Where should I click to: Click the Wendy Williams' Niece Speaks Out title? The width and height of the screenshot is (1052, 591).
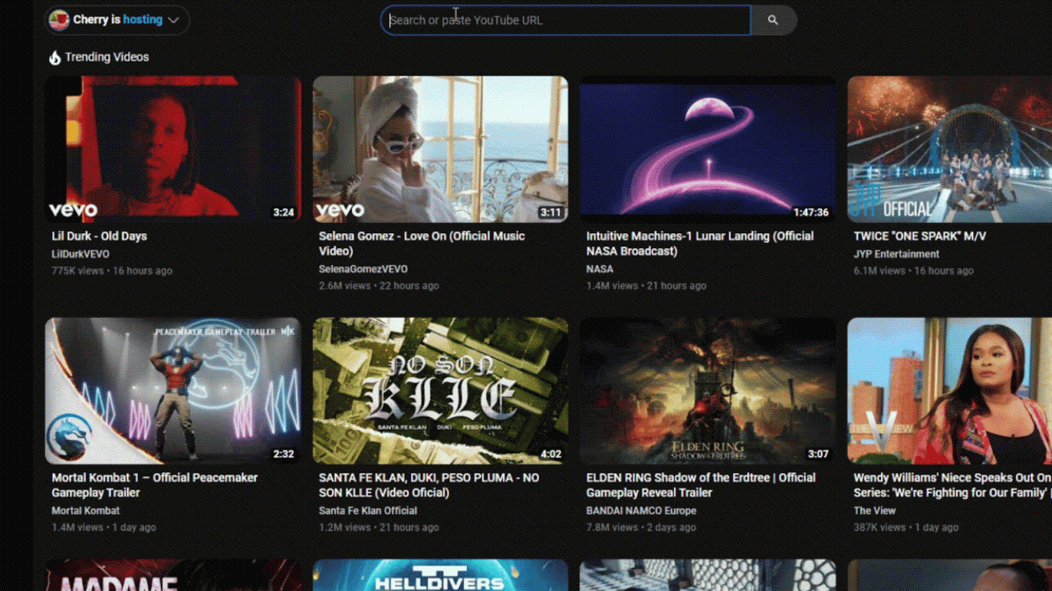click(952, 485)
